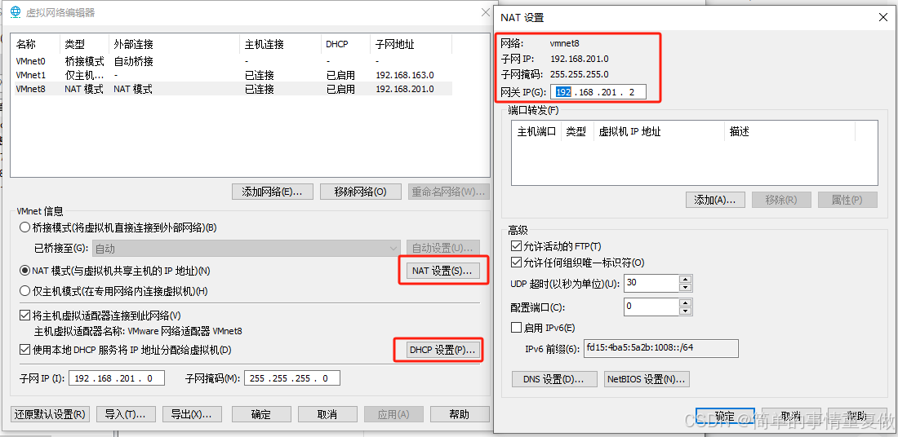Click the IPv6 前缀 field
Viewport: 898px width, 437px height.
click(661, 348)
